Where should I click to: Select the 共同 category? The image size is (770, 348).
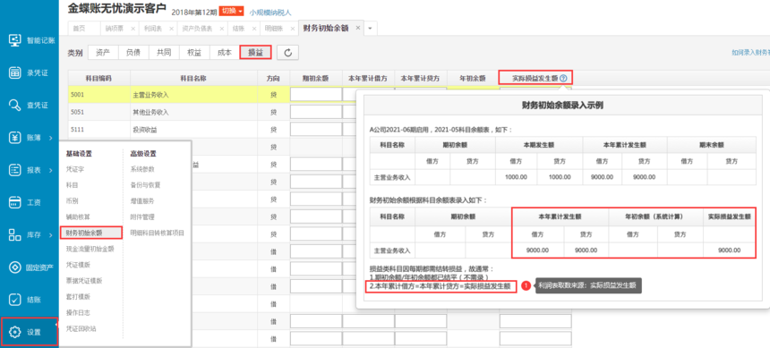(164, 52)
